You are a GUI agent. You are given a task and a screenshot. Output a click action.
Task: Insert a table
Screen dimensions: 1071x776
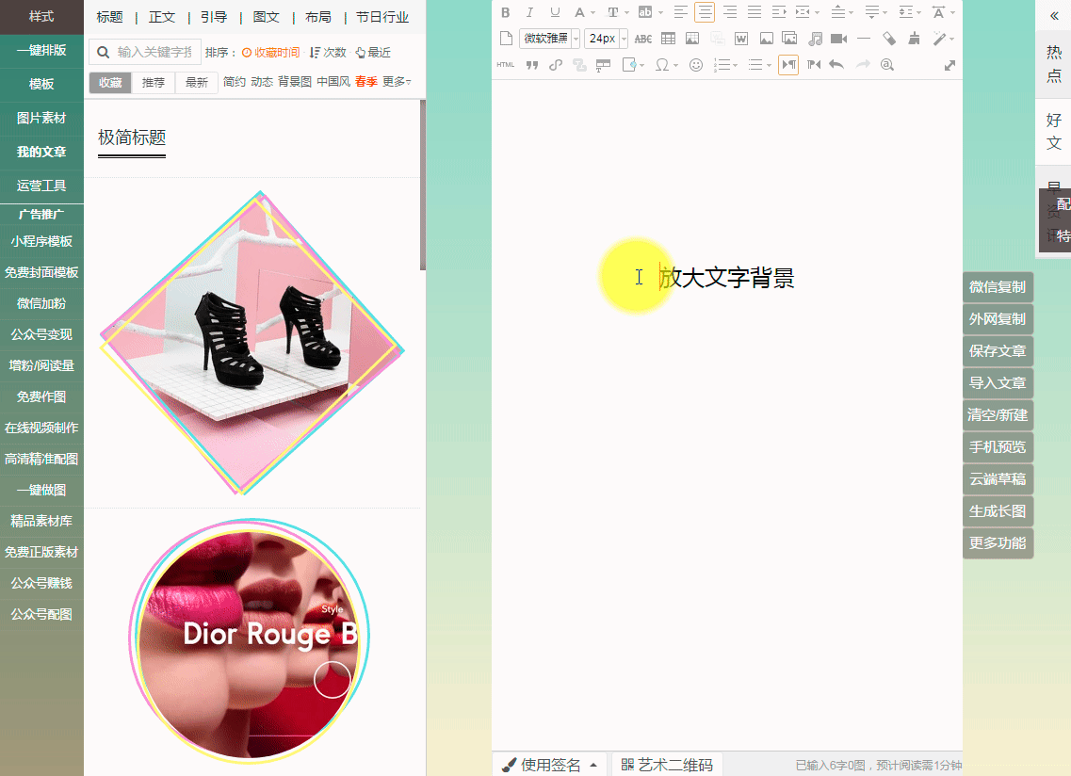coord(668,39)
